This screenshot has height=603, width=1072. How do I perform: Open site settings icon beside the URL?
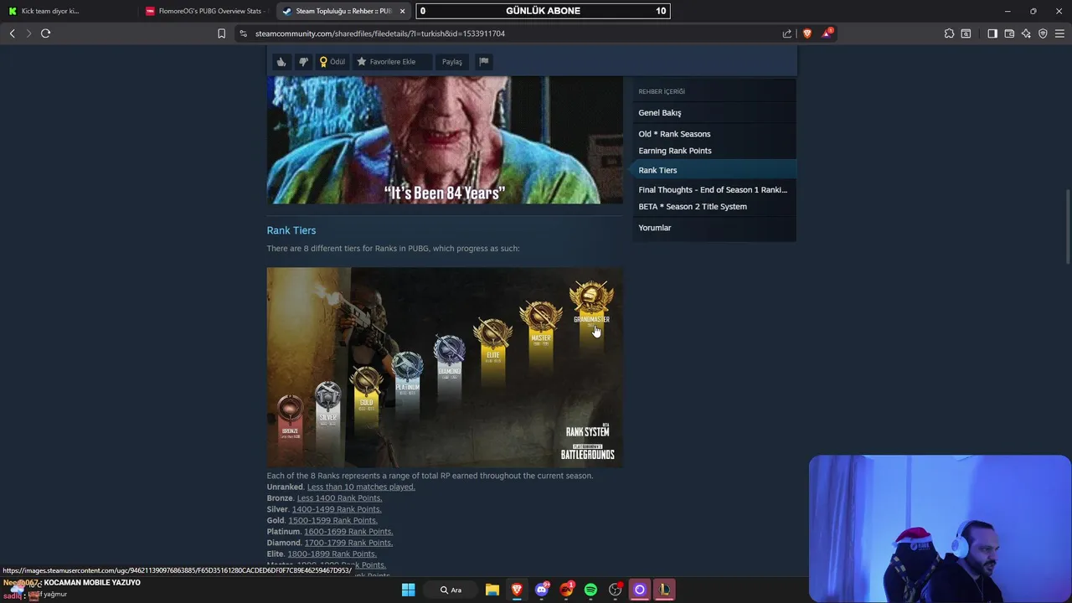[x=243, y=33]
